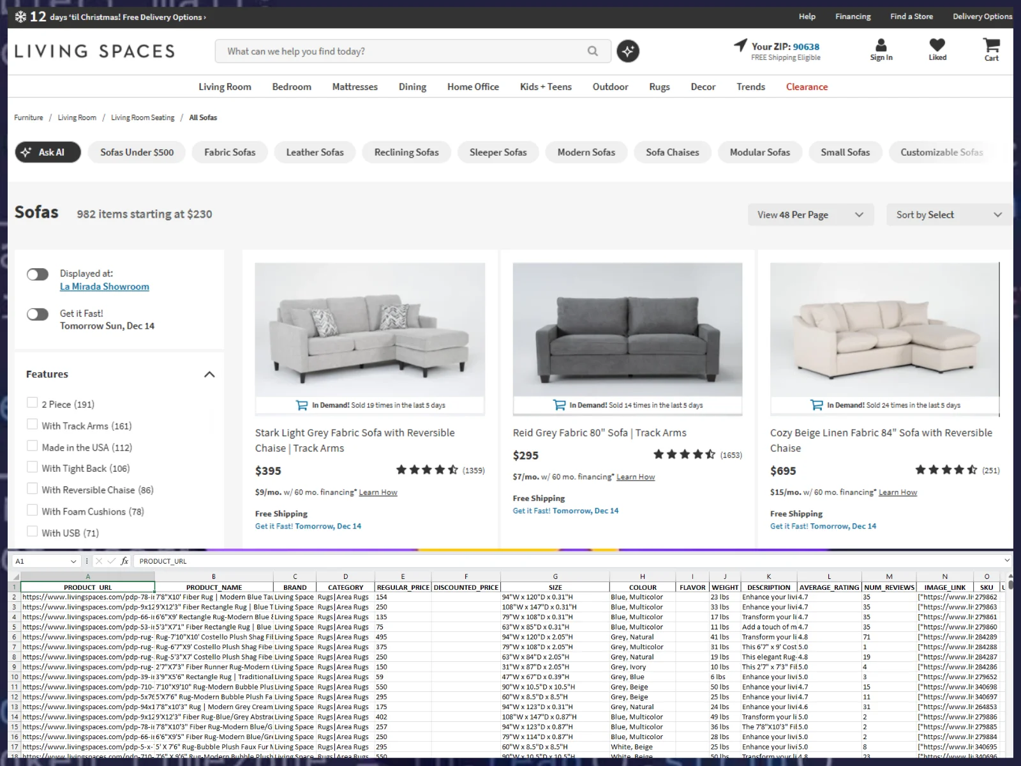
Task: Check the 2 Piece (191) filter
Action: tap(32, 403)
